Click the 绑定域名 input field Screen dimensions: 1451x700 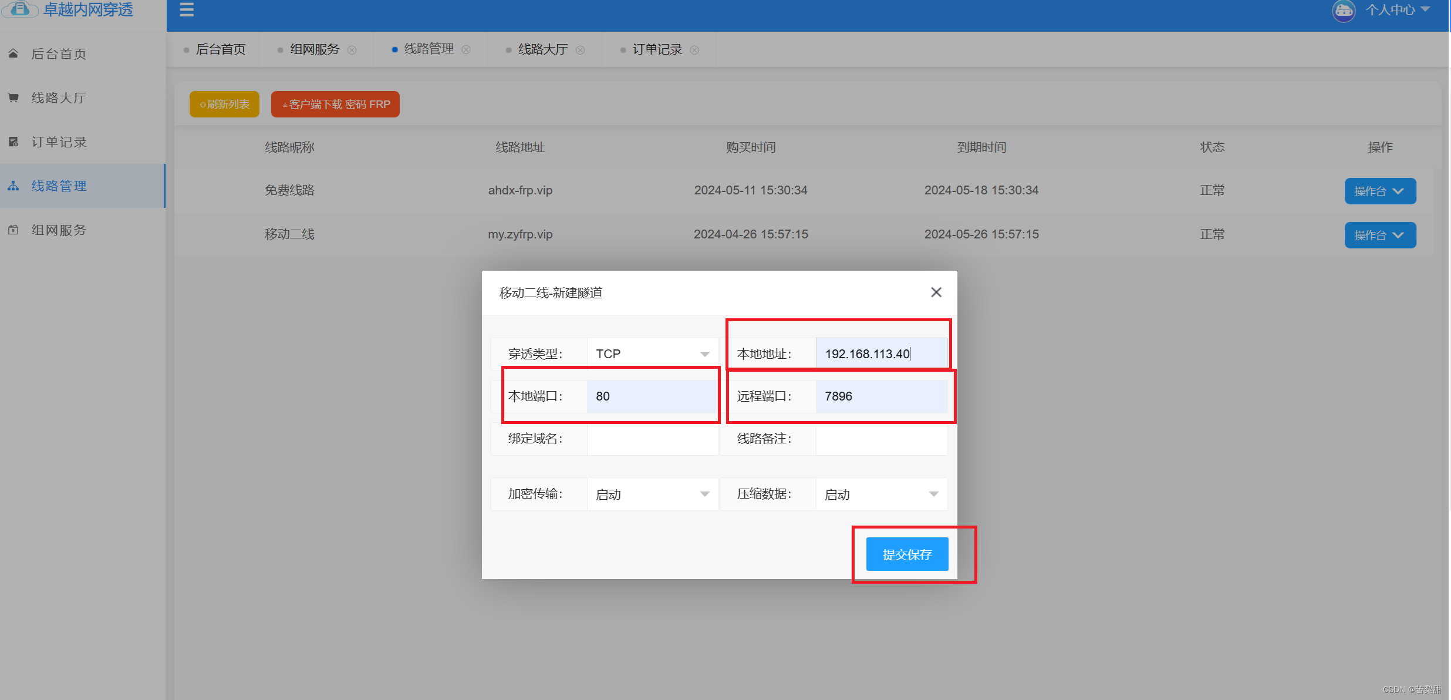click(x=653, y=438)
